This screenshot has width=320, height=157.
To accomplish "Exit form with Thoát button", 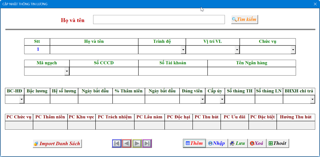I will coord(277,143).
